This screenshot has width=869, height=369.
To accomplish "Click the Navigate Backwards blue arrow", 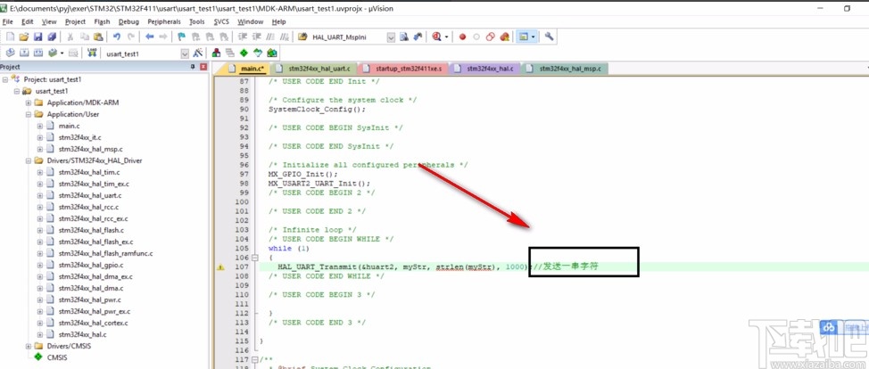I will [150, 37].
